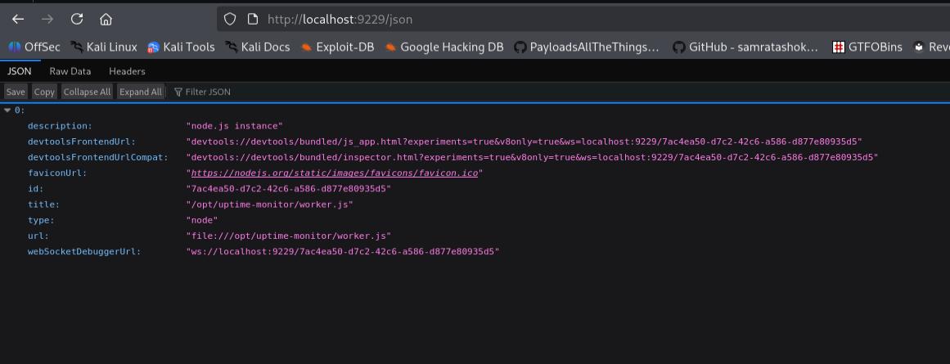This screenshot has width=950, height=364.
Task: Click the OffSec bookmark favicon
Action: (15, 47)
